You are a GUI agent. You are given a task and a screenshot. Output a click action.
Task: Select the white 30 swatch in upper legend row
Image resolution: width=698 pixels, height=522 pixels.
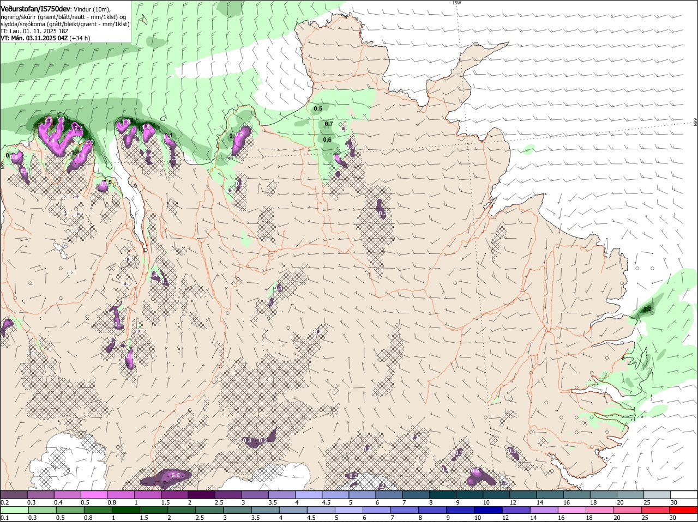[683, 494]
